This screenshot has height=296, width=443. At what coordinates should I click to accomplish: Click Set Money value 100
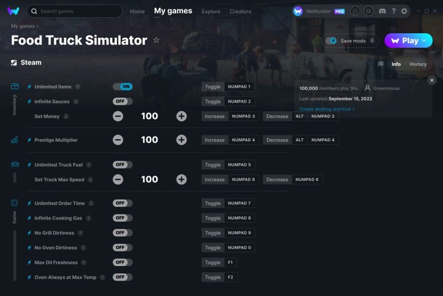150,116
